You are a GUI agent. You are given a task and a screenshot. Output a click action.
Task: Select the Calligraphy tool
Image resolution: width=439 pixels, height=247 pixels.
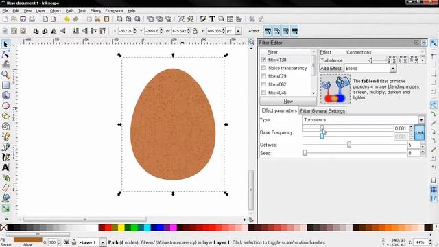point(5,157)
